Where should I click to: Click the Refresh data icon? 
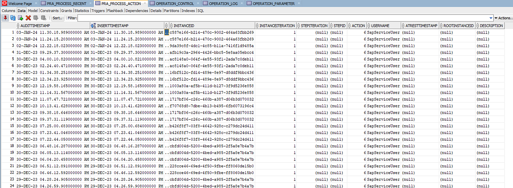click(x=13, y=18)
